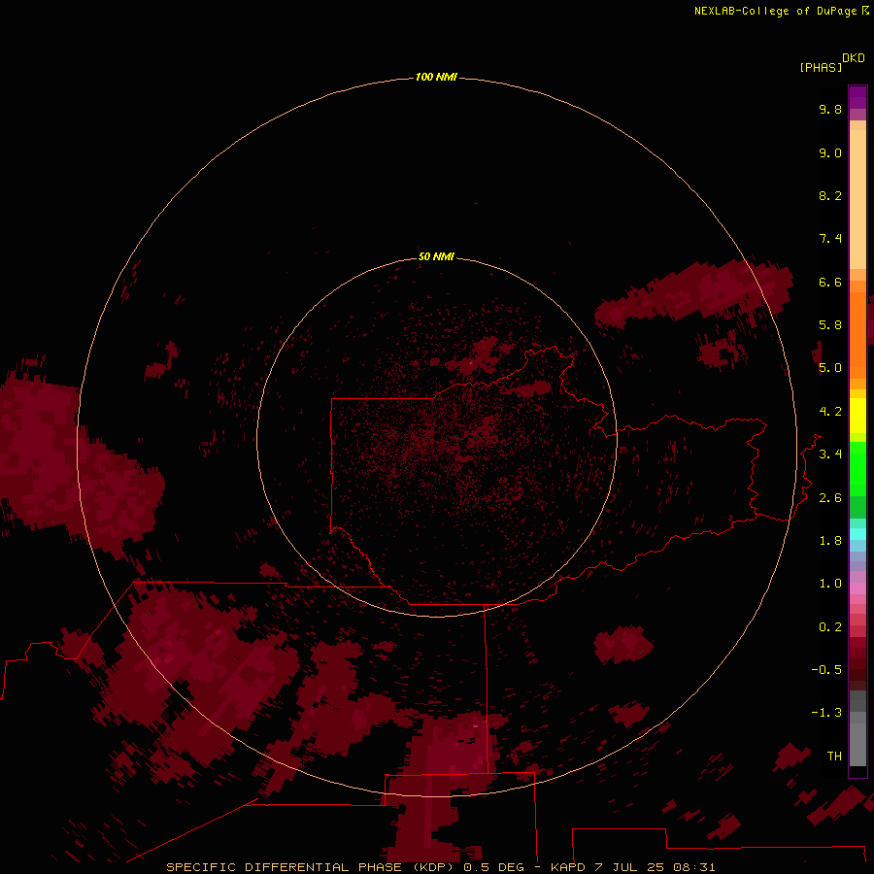Click the bright green segment of the color bar
This screenshot has width=874, height=874.
(x=857, y=468)
